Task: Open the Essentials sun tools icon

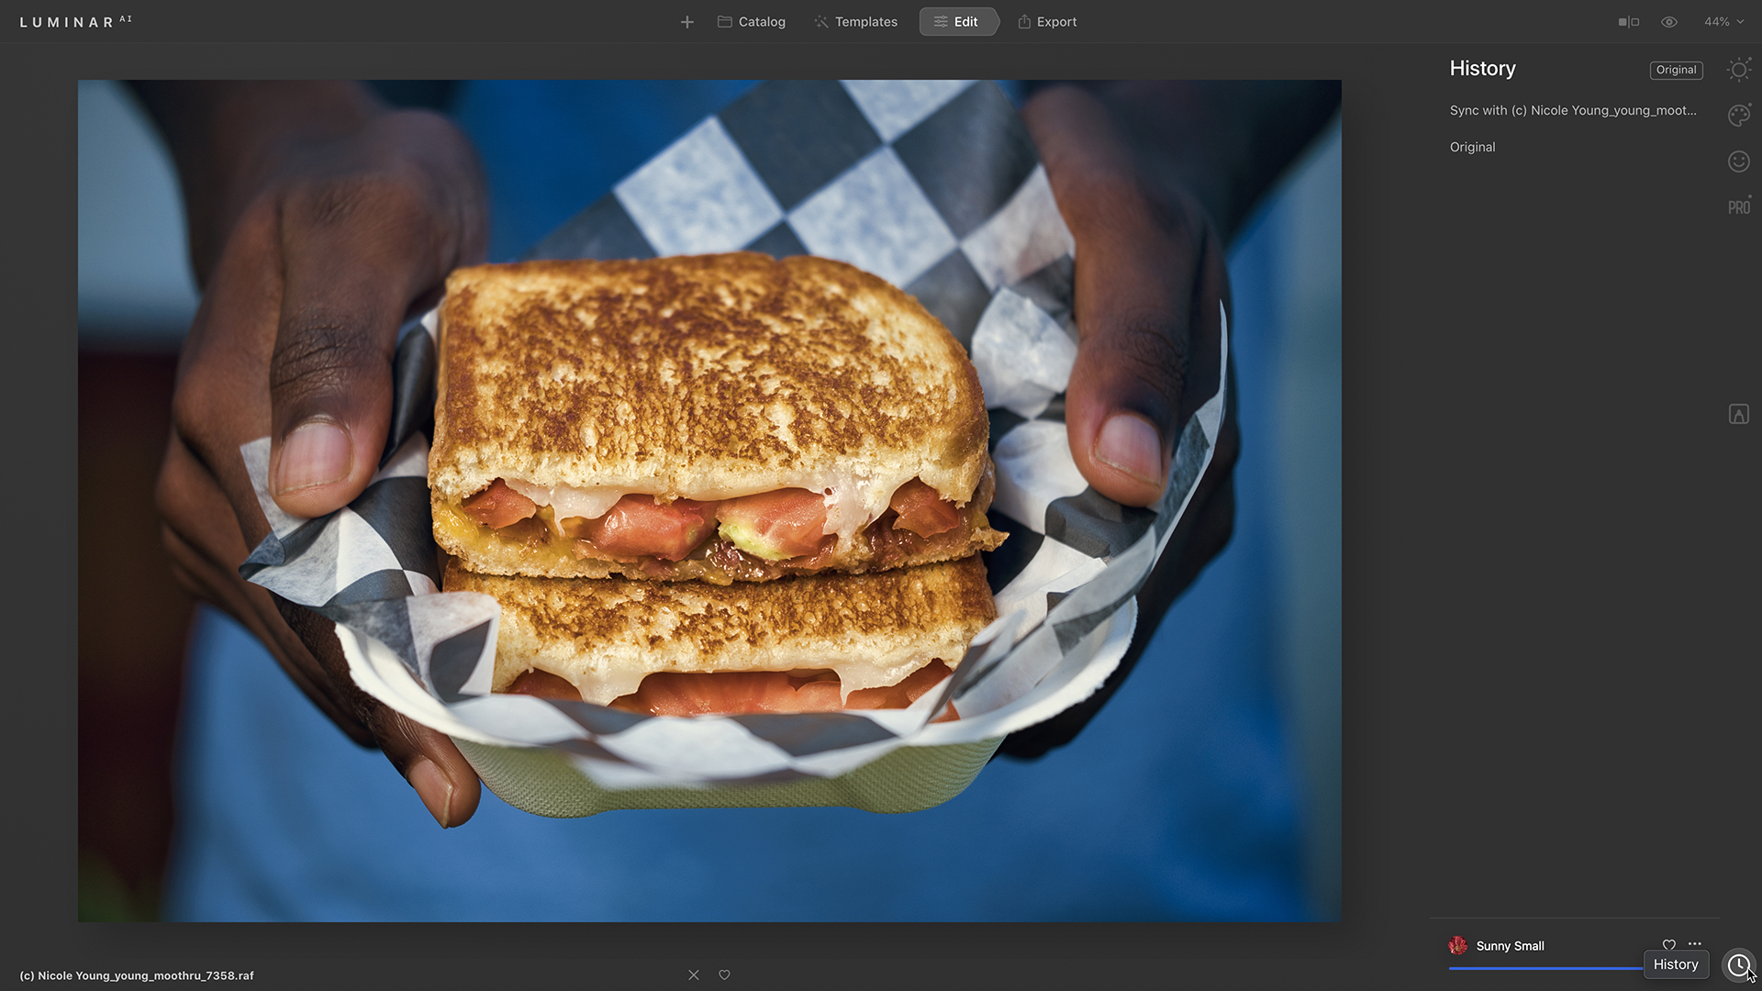Action: pos(1739,70)
